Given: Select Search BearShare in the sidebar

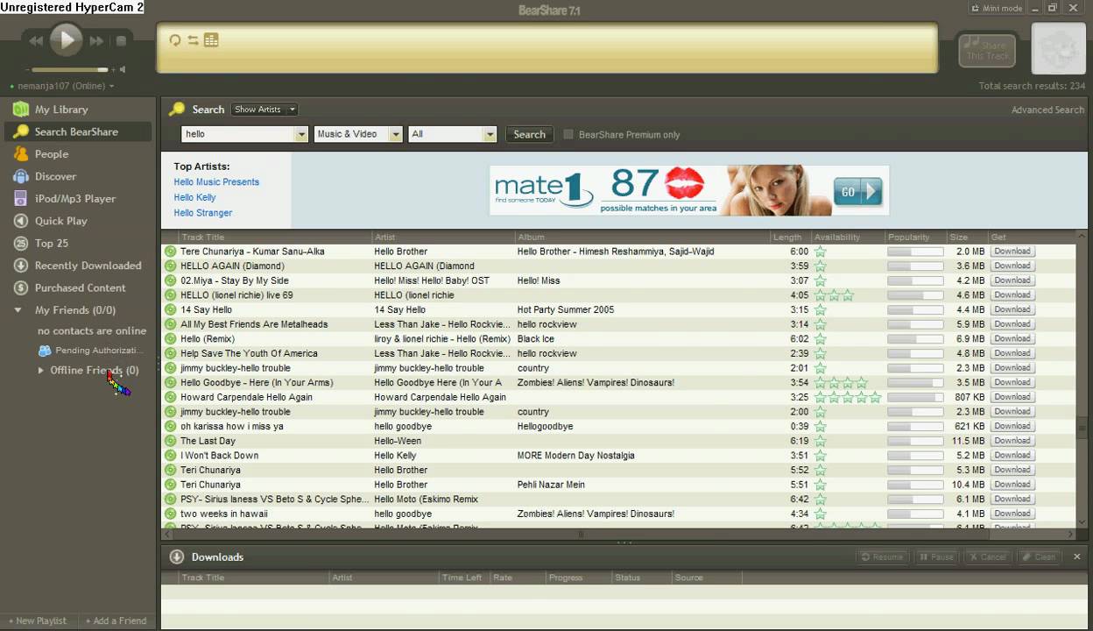Looking at the screenshot, I should coord(77,131).
